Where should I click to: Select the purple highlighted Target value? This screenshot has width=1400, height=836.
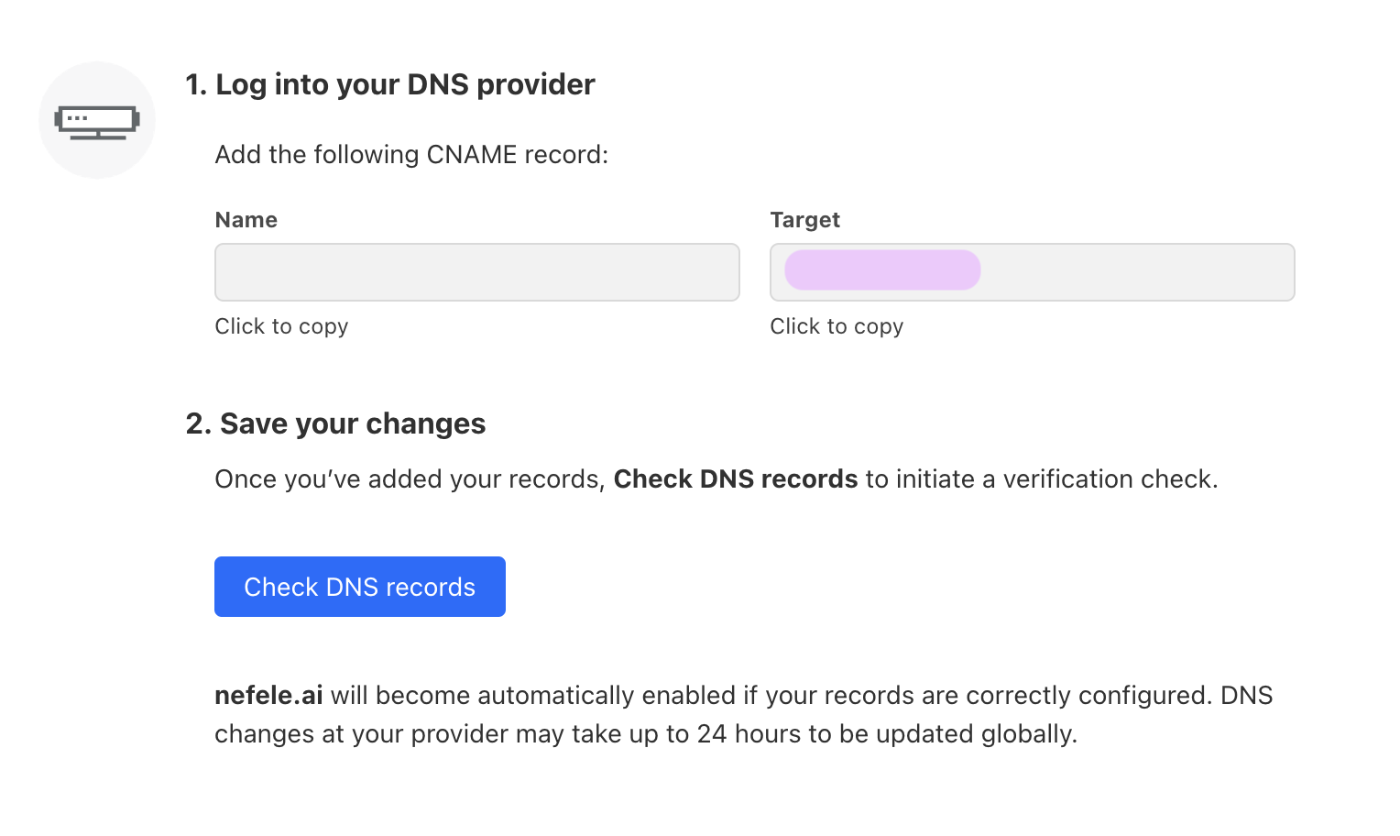(882, 270)
